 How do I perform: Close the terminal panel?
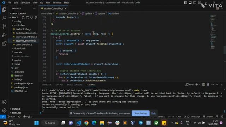pyautogui.click(x=222, y=85)
